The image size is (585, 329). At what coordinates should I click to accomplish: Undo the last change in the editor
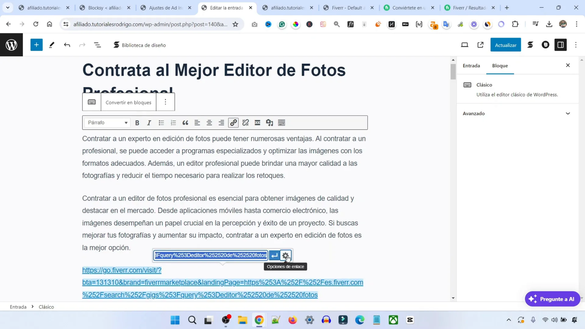click(67, 45)
